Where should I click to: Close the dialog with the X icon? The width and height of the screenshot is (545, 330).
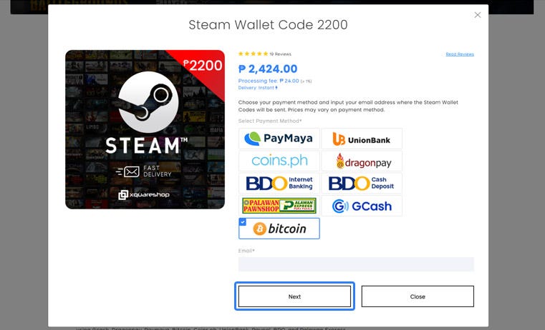(x=478, y=15)
